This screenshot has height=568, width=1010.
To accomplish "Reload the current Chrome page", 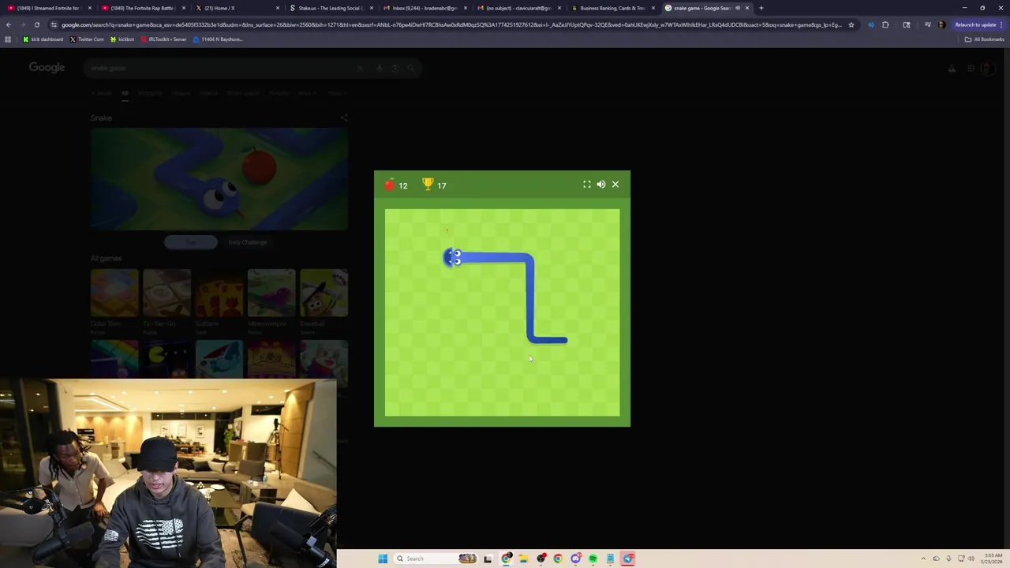I will (36, 24).
